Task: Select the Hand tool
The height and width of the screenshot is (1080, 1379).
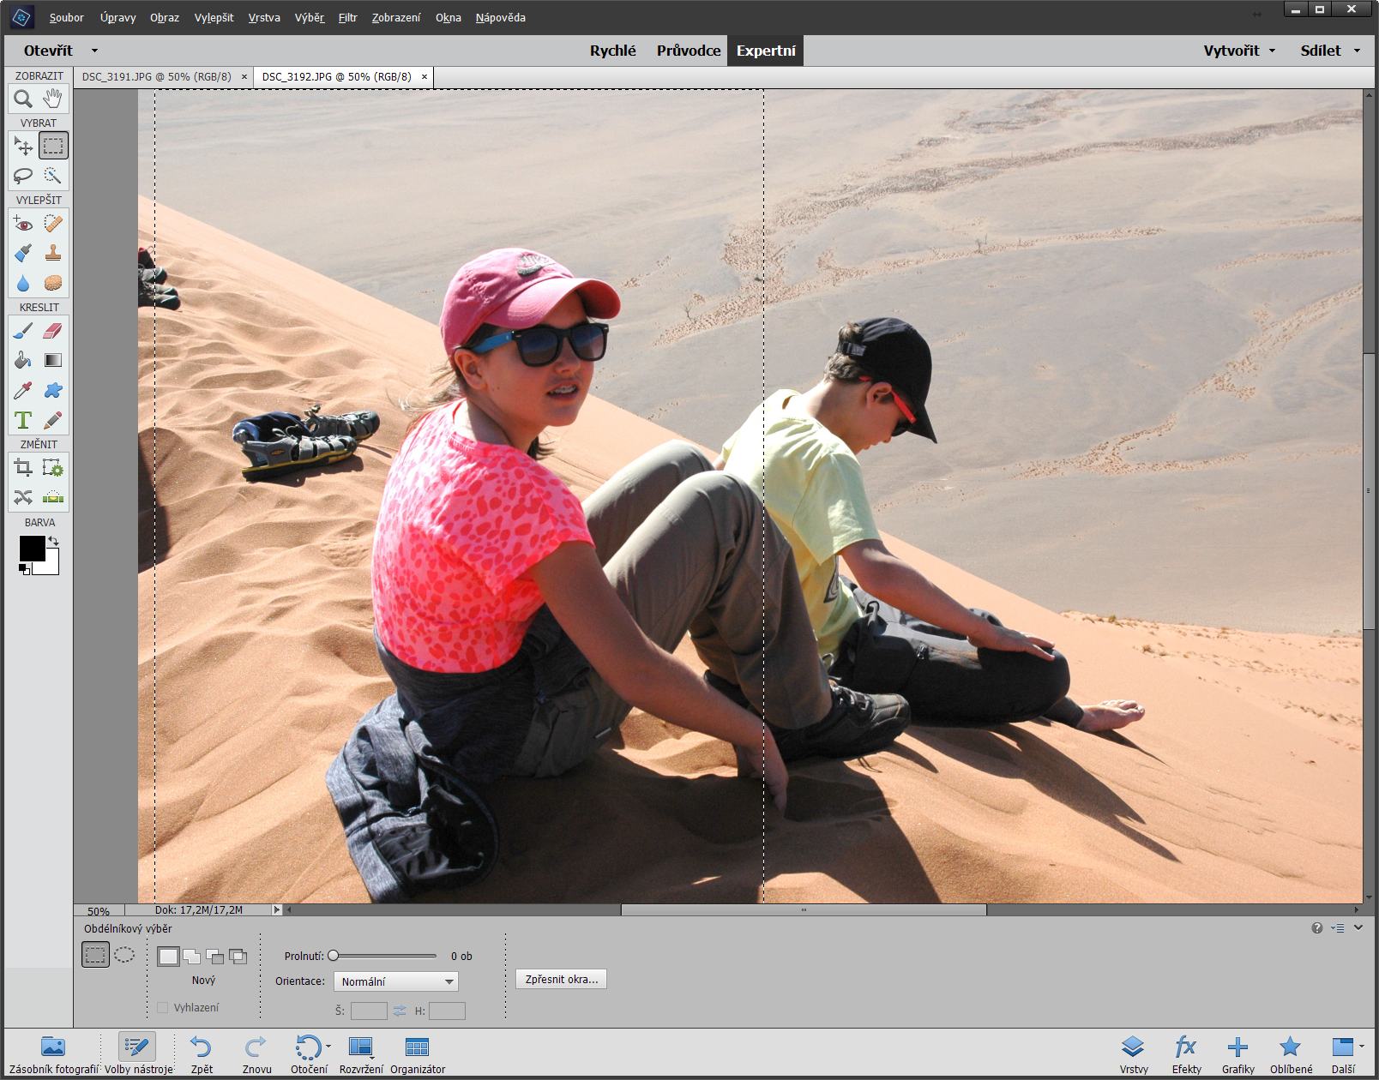Action: tap(53, 99)
